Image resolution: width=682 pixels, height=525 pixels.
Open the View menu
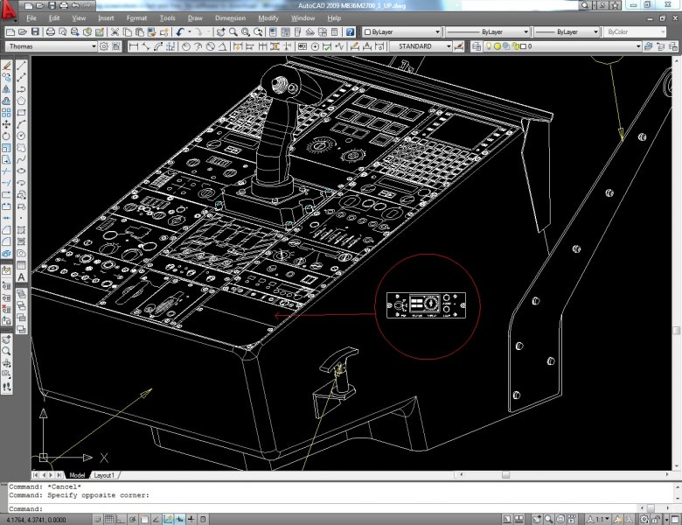[x=79, y=18]
